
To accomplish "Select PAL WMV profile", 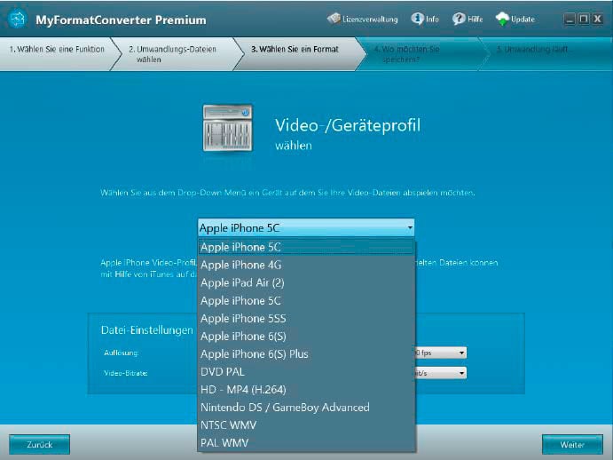I will [306, 443].
